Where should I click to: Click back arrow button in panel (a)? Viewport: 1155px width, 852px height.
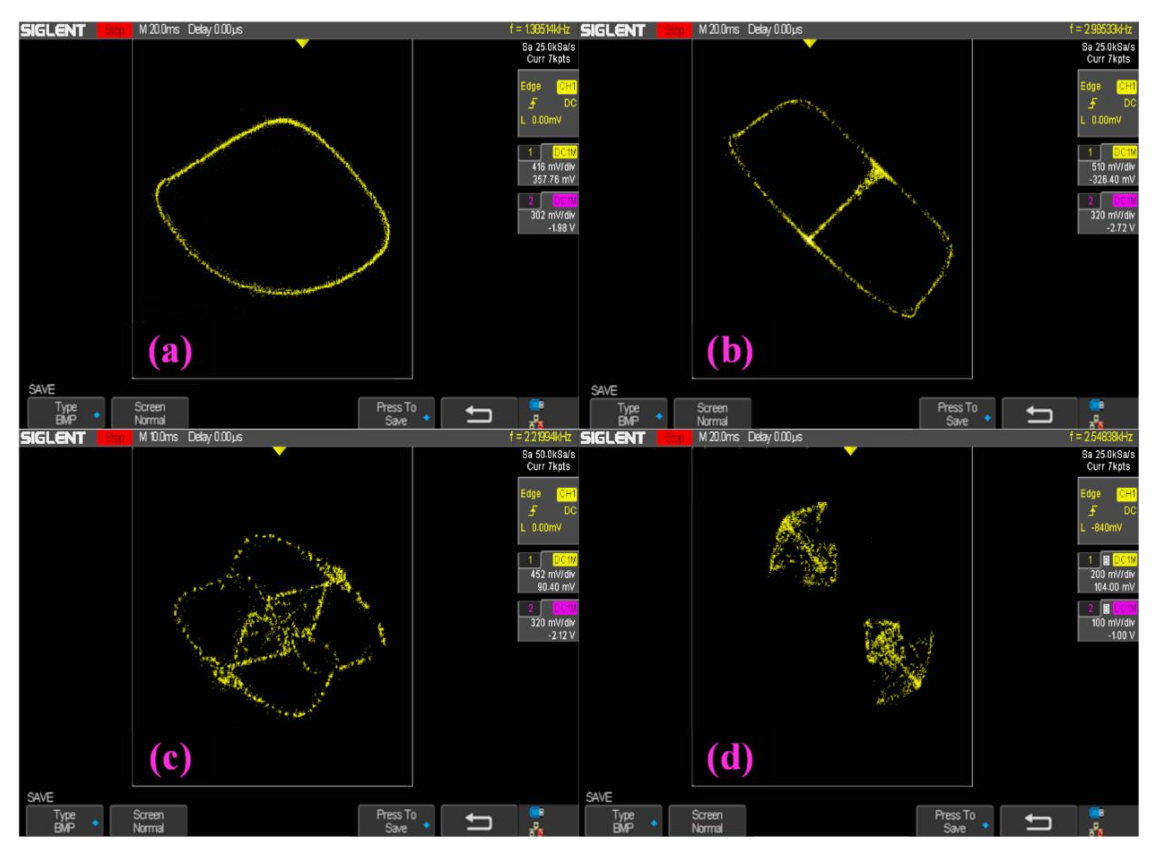[479, 414]
